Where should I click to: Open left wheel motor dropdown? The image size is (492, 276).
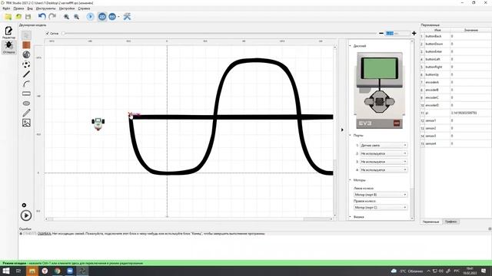[381, 195]
